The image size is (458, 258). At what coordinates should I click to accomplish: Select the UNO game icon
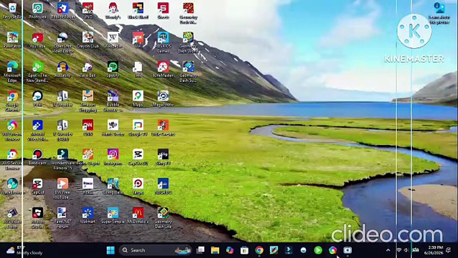[x=88, y=10]
